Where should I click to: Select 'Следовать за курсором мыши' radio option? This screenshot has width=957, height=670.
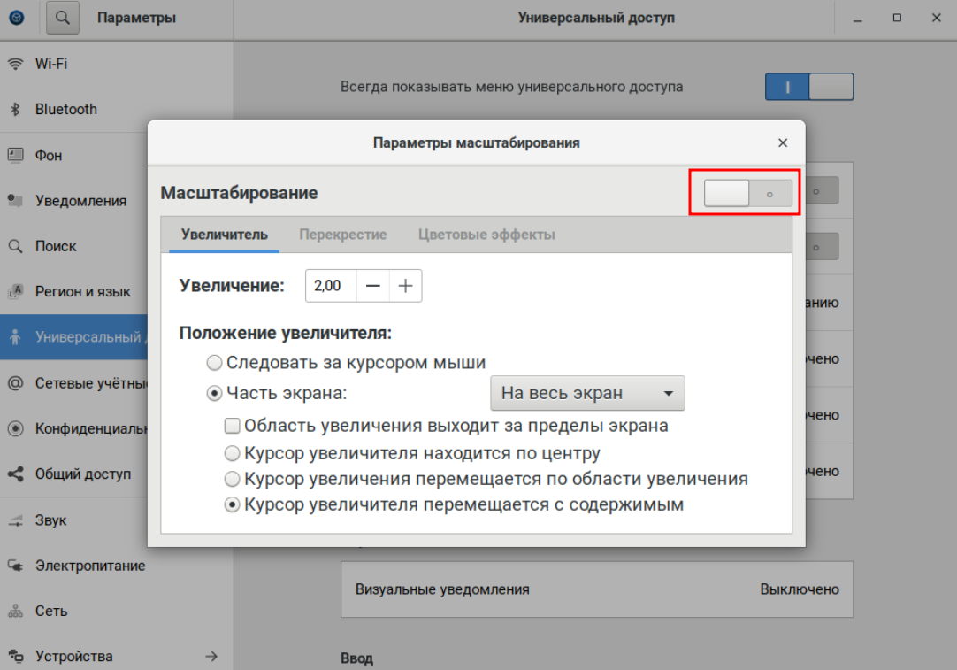214,363
